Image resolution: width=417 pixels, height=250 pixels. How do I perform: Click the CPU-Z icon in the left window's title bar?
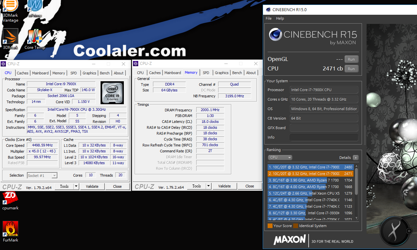3,64
